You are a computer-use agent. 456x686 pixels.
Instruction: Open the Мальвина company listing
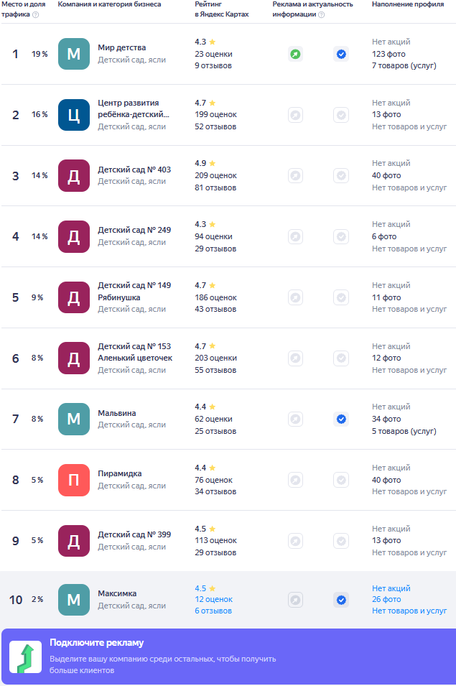(116, 413)
